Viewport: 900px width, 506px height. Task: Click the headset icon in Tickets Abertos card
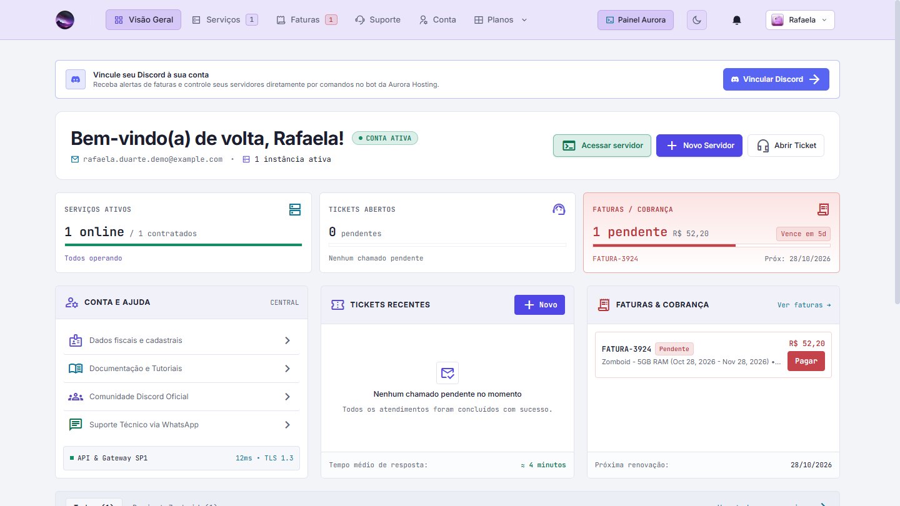coord(559,209)
